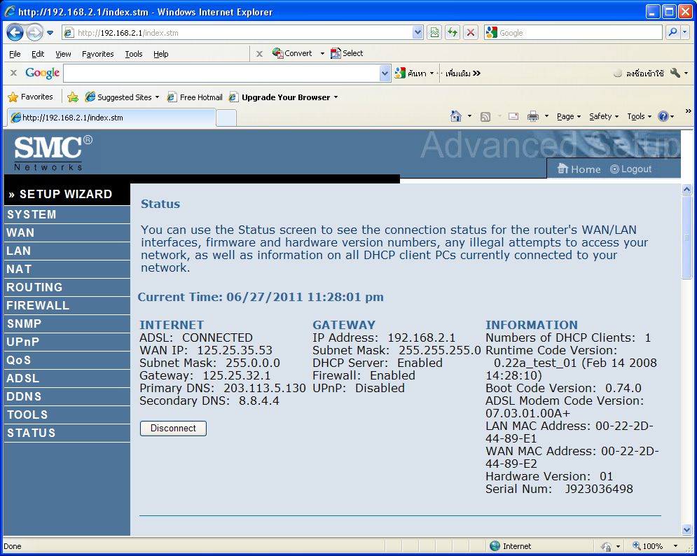Open Suggested Sites link
697x556 pixels.
tap(122, 97)
